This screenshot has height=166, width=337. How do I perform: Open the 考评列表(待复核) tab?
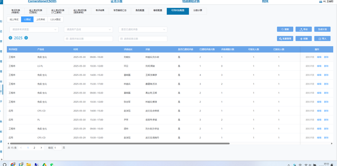(16, 11)
